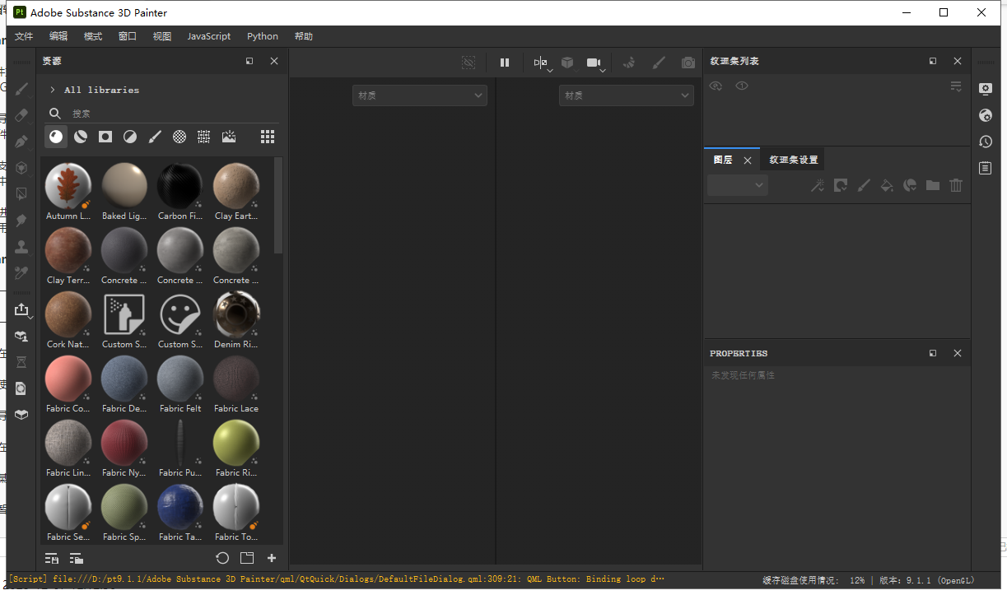Select the Projection tool

21,142
